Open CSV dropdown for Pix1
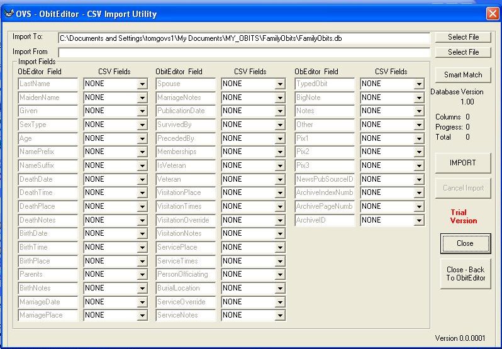Screen dimensions: 502x349 coord(419,139)
